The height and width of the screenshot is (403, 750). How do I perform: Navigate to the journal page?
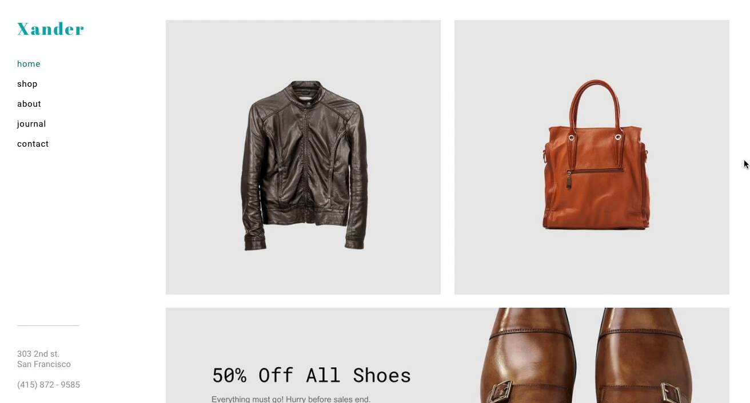[x=31, y=124]
